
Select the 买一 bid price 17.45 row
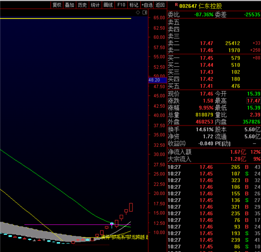214,58
